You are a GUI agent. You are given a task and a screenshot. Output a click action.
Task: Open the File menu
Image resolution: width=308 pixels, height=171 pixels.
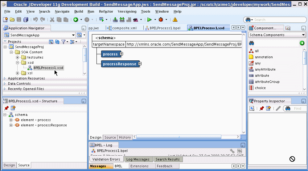pyautogui.click(x=7, y=11)
